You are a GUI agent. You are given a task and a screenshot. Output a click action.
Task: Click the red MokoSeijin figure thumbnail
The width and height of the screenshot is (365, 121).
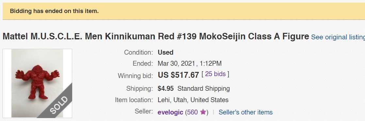(37, 83)
